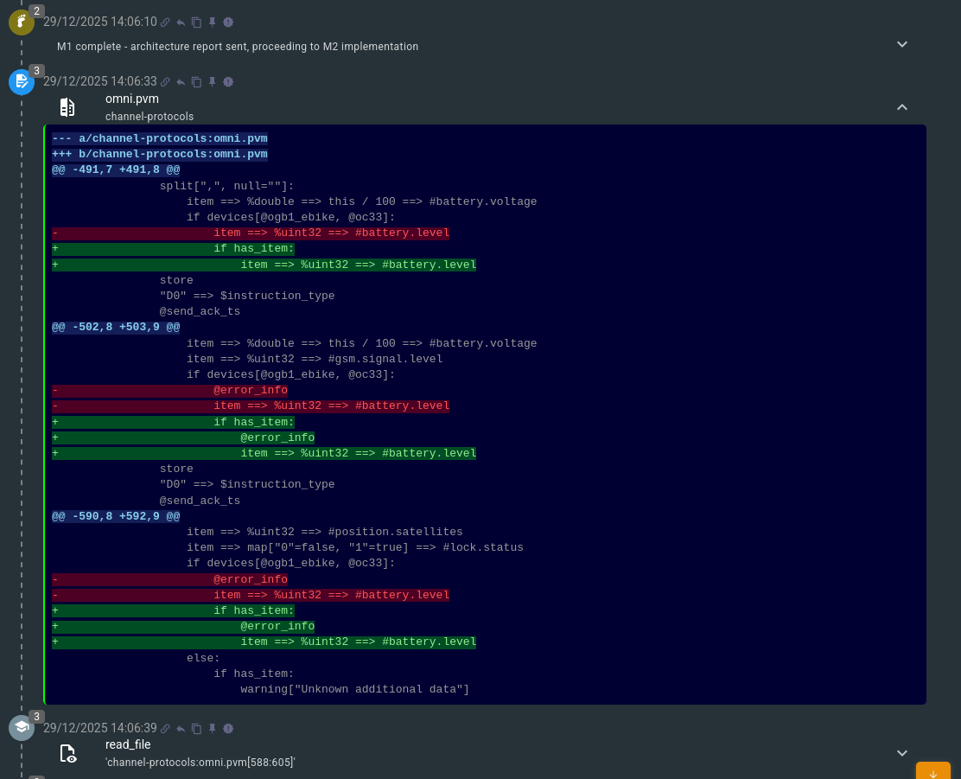The width and height of the screenshot is (961, 779).
Task: Click the diff document icon beside omni.pvm
Action: point(67,107)
